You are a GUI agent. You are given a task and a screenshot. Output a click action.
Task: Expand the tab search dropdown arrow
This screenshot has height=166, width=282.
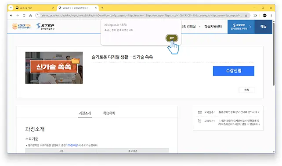point(11,8)
